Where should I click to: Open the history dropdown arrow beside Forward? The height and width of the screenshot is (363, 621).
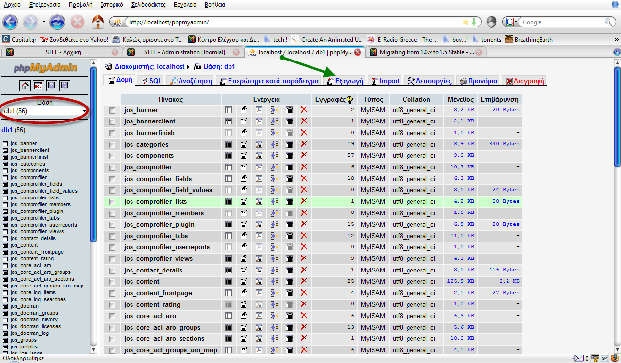click(44, 22)
